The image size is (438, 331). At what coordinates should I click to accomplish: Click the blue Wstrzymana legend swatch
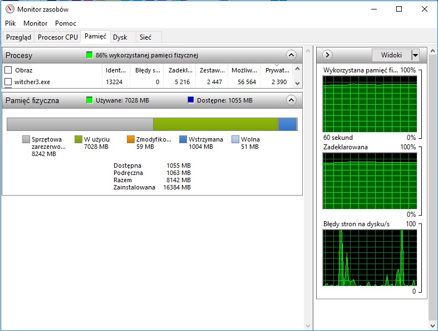pyautogui.click(x=183, y=139)
